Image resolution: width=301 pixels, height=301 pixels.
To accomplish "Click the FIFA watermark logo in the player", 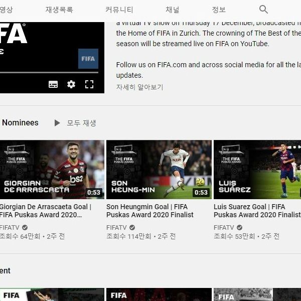I will 88,59.
